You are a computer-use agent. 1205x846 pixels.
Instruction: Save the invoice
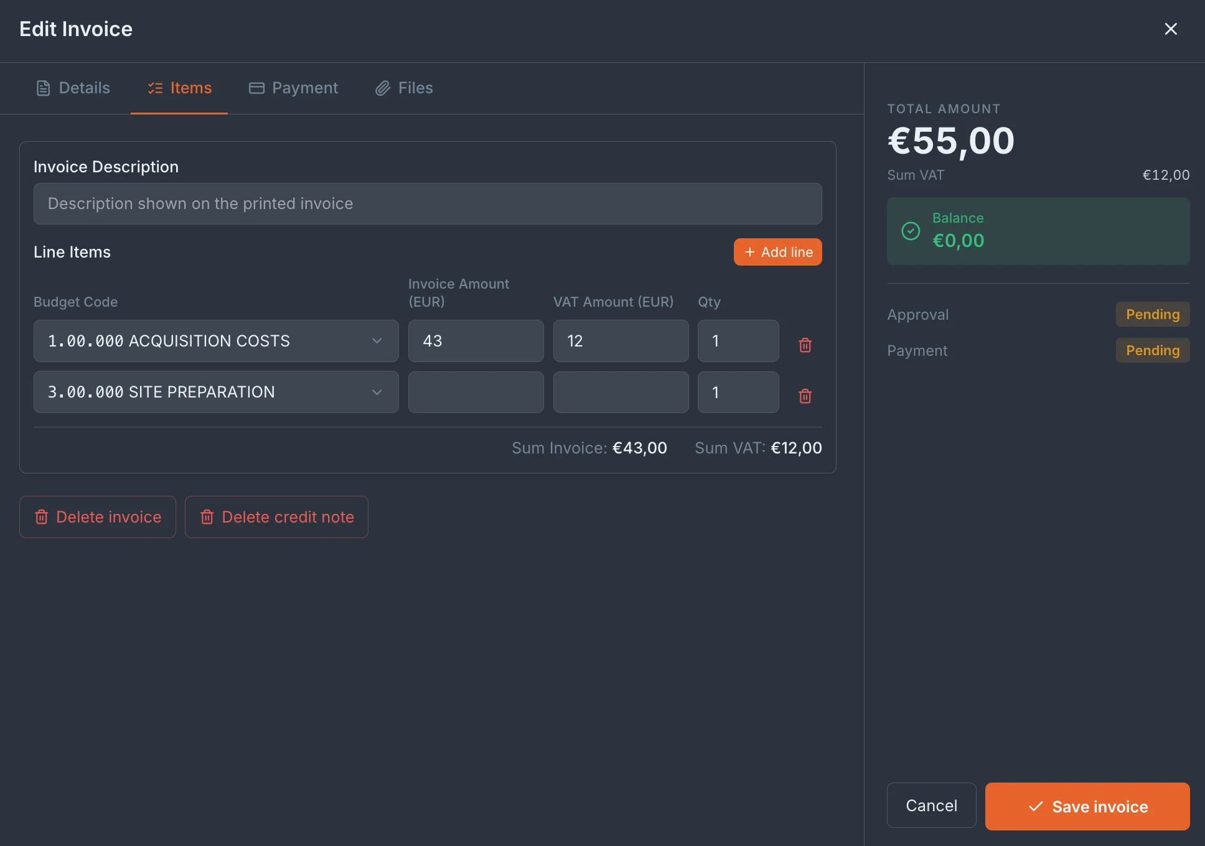[x=1087, y=806]
